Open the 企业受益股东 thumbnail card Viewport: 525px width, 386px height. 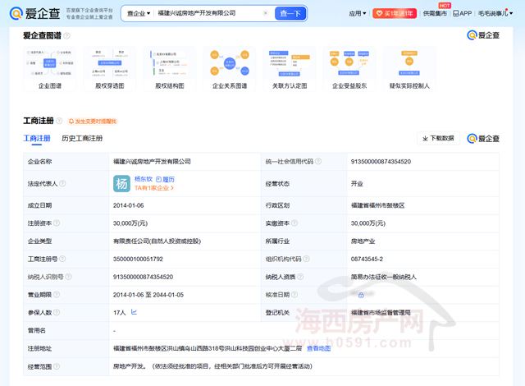[349, 69]
